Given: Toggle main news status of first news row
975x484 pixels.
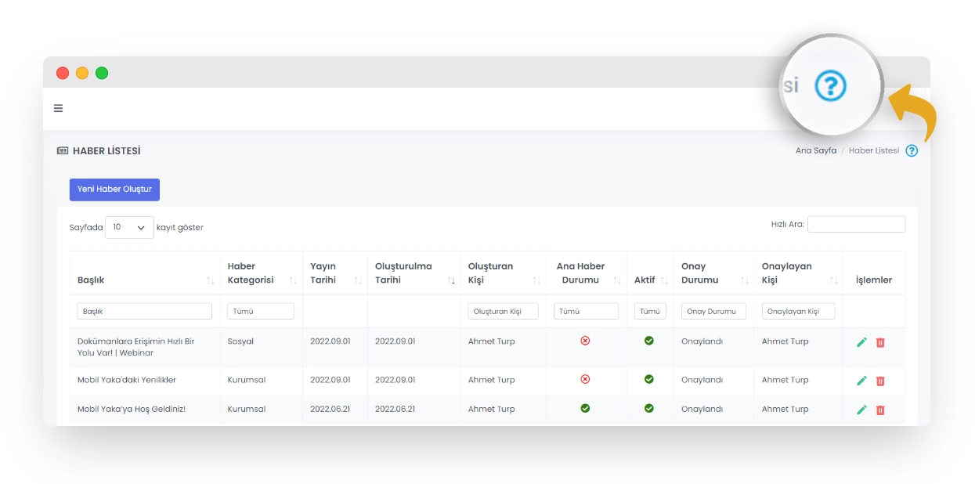Looking at the screenshot, I should point(585,341).
